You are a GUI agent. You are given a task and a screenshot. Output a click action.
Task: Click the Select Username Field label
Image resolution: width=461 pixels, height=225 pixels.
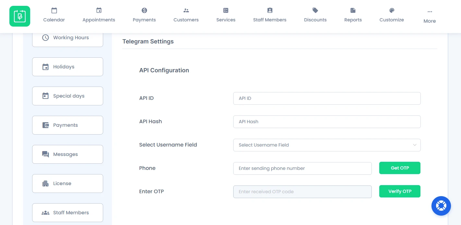tap(168, 145)
